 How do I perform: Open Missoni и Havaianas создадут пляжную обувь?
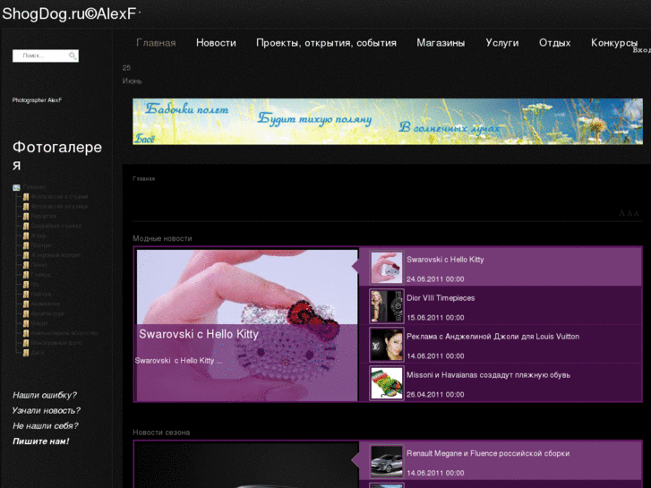tap(488, 375)
